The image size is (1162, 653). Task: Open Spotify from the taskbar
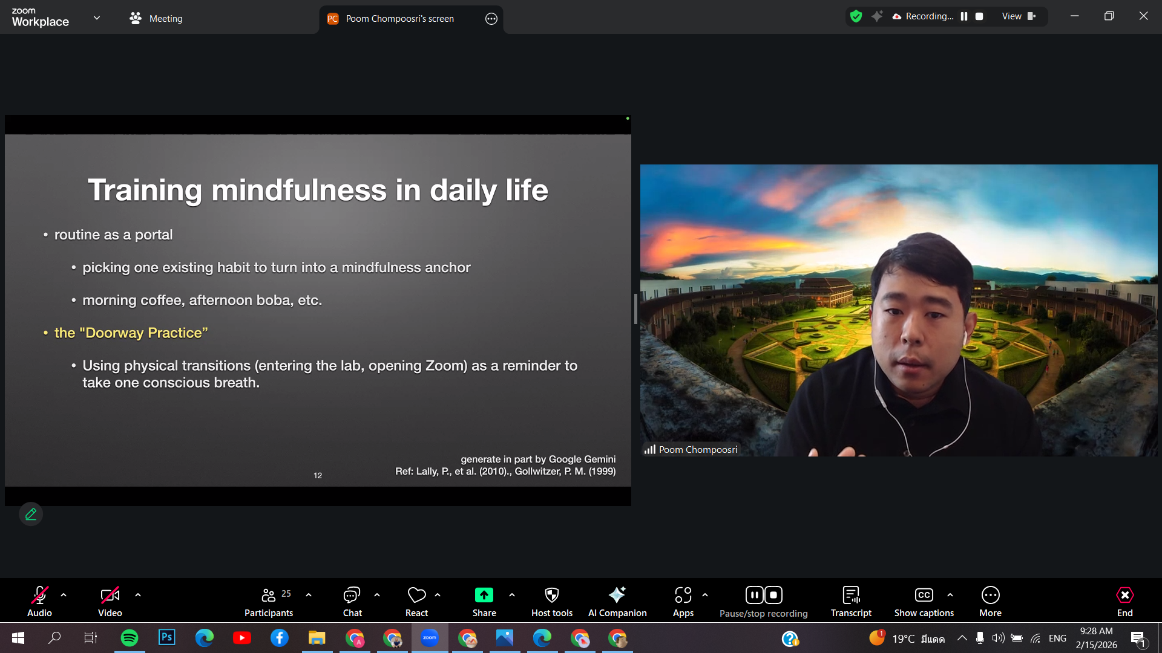point(129,638)
